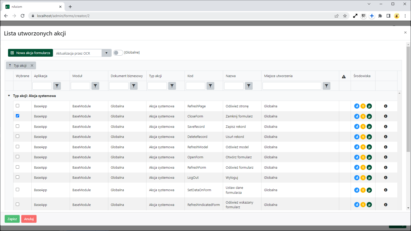Click the Zapisz button

[12, 219]
